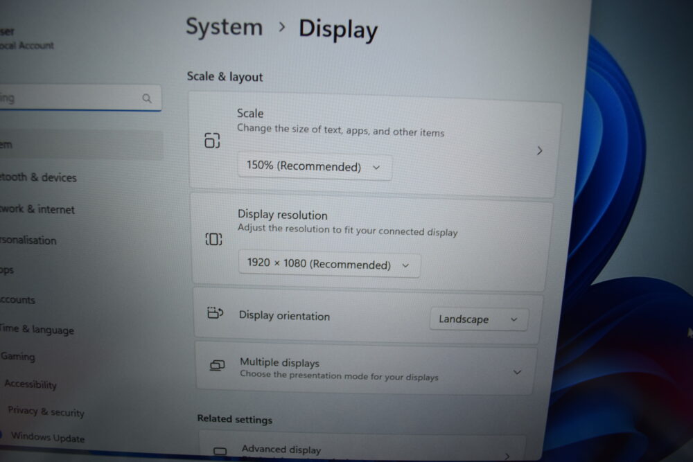
Task: Open Privacy & security settings
Action: pyautogui.click(x=46, y=411)
